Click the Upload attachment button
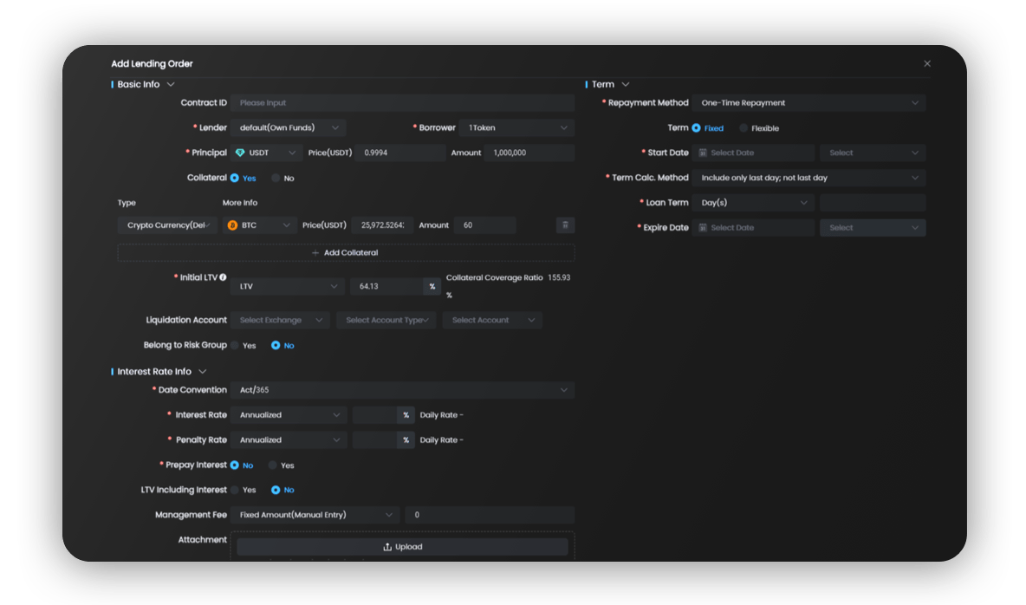Viewport: 1026px width, 605px height. click(402, 548)
